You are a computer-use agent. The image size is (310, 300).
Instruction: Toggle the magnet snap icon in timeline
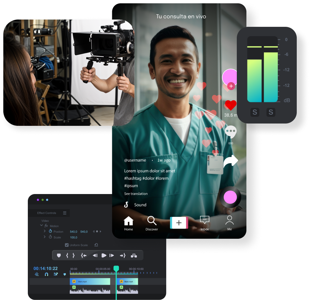(46, 274)
